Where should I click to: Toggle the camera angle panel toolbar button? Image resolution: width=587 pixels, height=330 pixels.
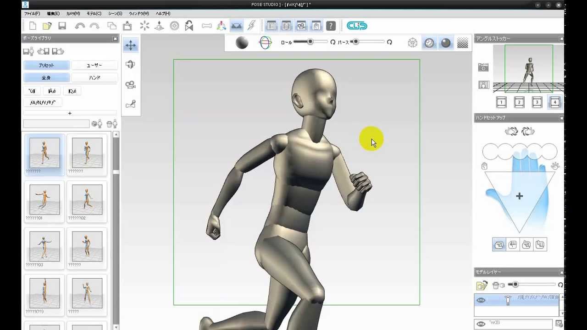[301, 26]
